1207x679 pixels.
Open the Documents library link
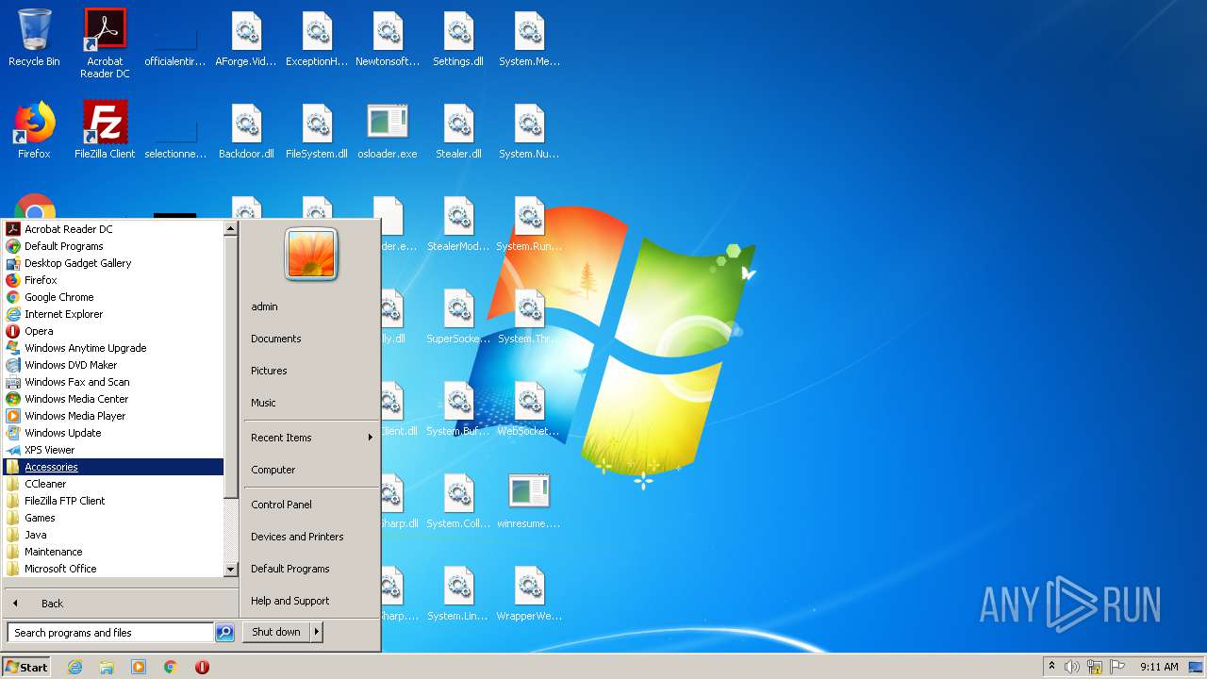click(311, 339)
